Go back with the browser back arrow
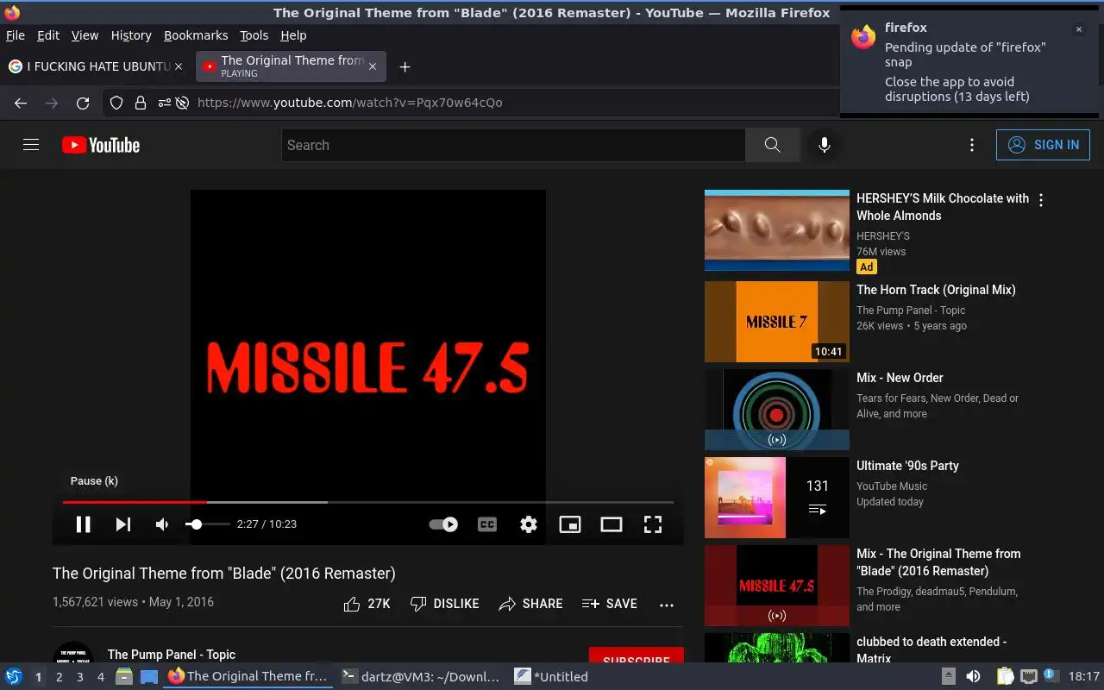 point(21,103)
